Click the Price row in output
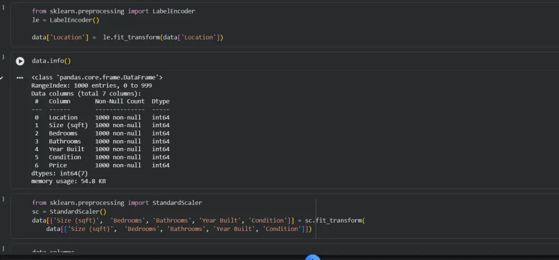This screenshot has width=559, height=260. 102,165
